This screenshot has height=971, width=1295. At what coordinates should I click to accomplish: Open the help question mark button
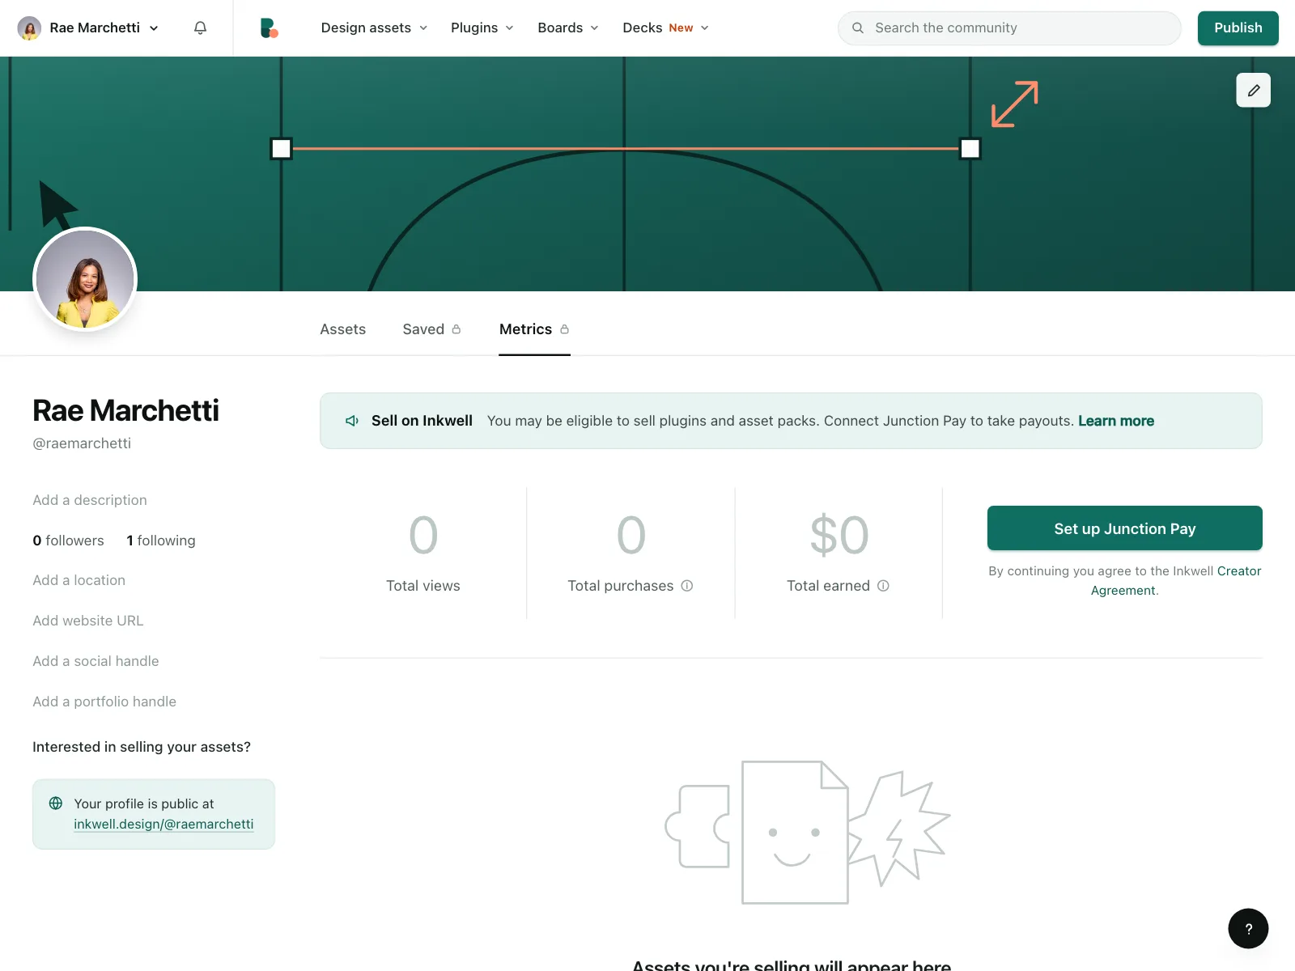click(1248, 928)
